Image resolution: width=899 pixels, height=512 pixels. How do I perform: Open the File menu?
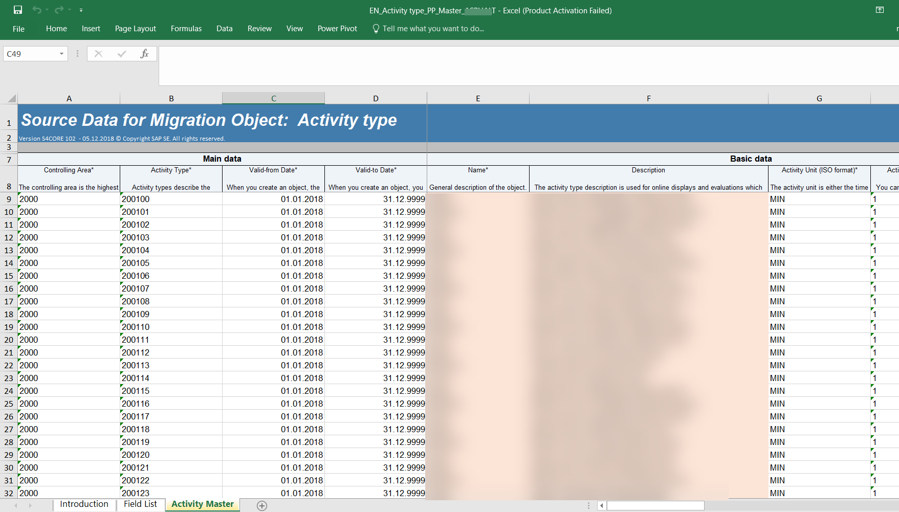pyautogui.click(x=18, y=29)
